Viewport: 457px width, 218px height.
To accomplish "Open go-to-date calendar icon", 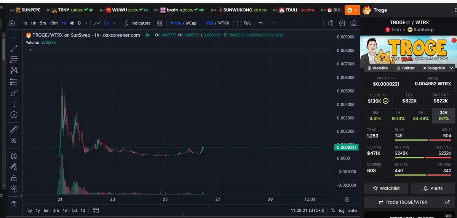I will coord(96,210).
